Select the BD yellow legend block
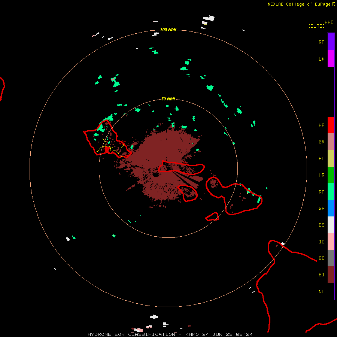 [331, 159]
